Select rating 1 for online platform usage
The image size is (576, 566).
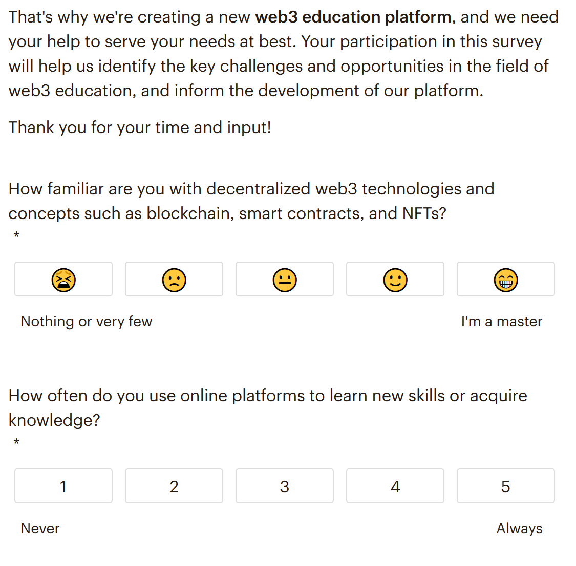click(x=63, y=486)
